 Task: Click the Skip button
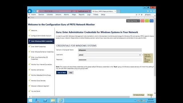click(71, 73)
